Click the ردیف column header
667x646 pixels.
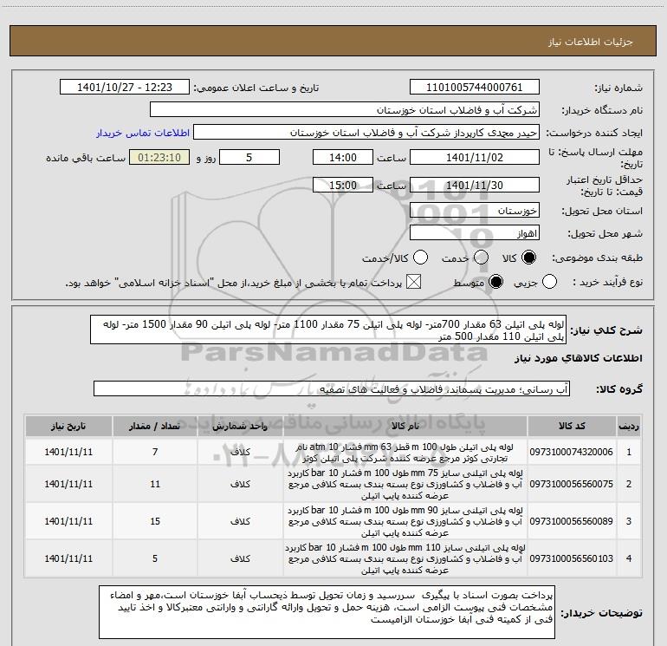coord(629,427)
